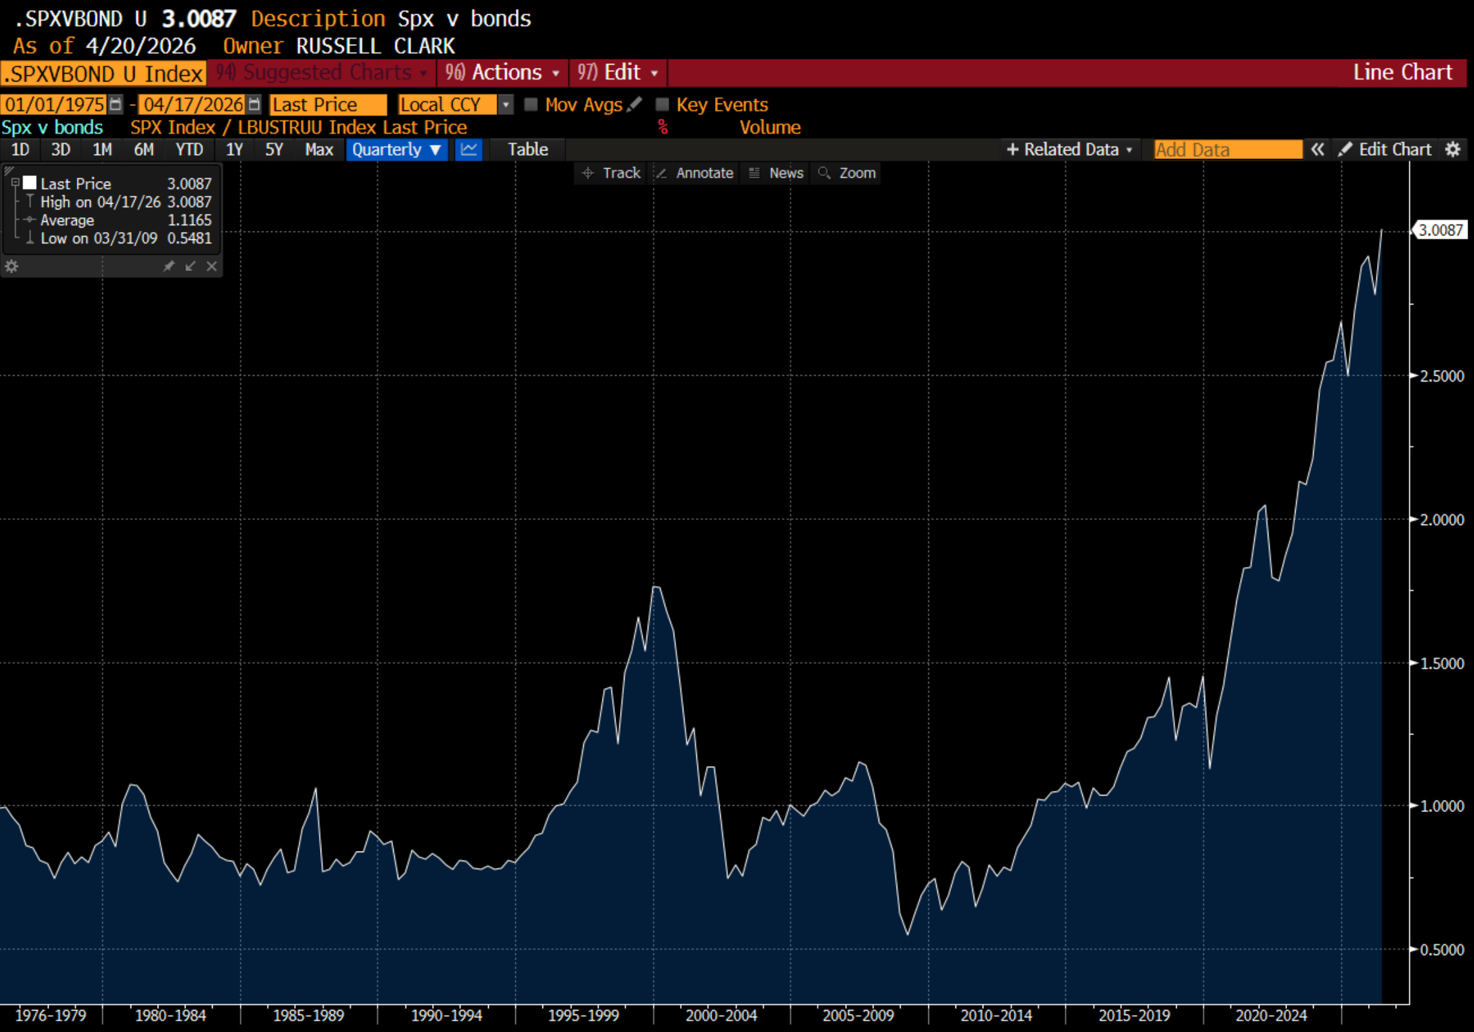Open the start date calendar picker
Image resolution: width=1474 pixels, height=1032 pixels.
tap(115, 104)
